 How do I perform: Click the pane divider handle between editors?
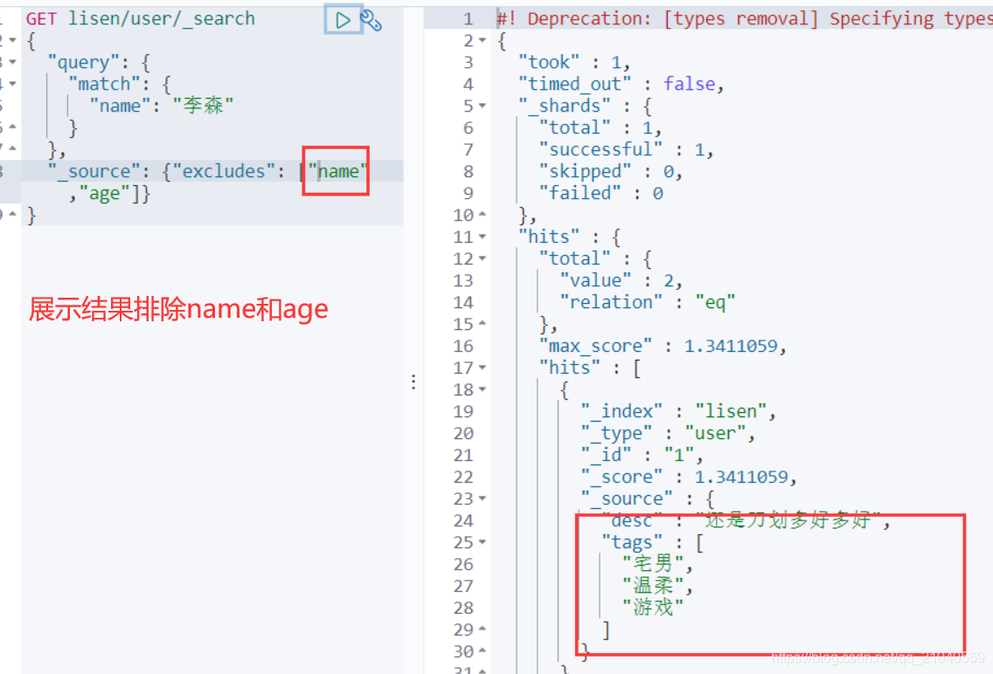[413, 382]
